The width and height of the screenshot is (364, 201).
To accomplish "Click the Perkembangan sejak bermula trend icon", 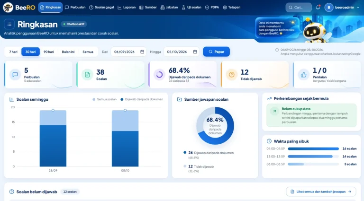I will 269,98.
